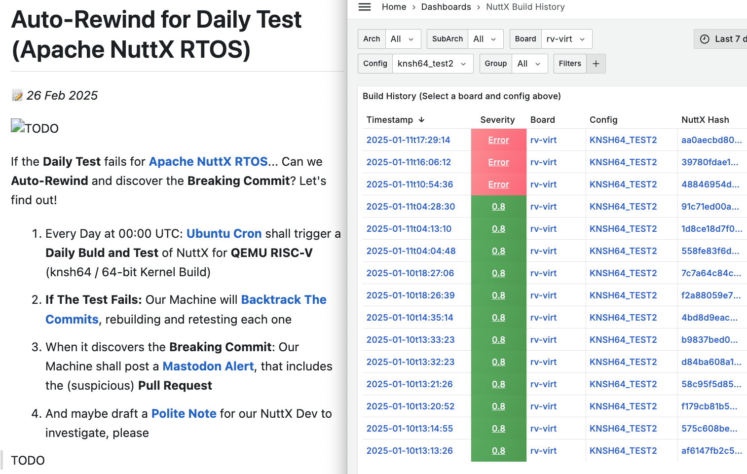
Task: Open NuttX hash 91c71ed00a link
Action: [x=710, y=207]
